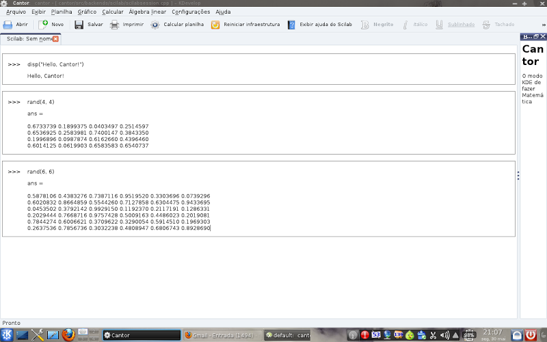Open the Arquivo menu

[16, 12]
